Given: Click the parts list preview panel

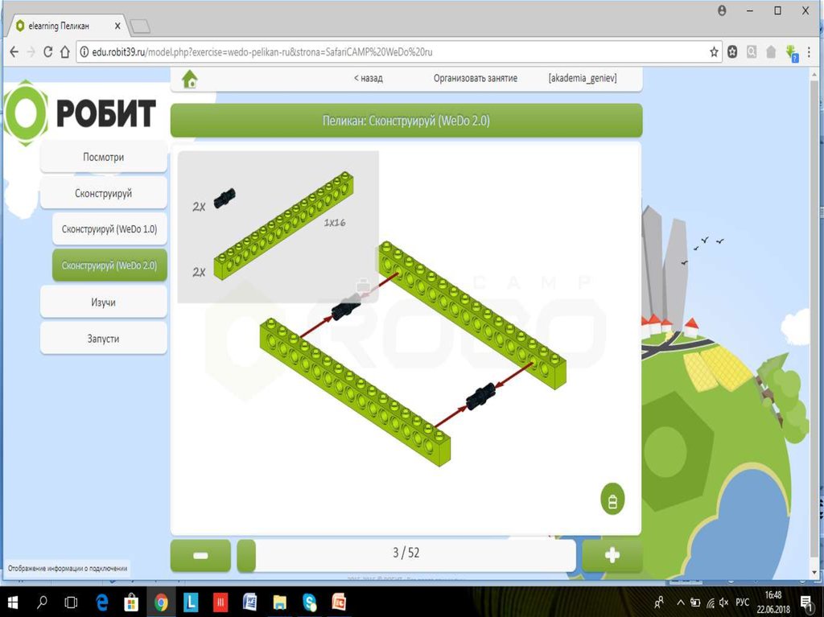Looking at the screenshot, I should pos(278,227).
